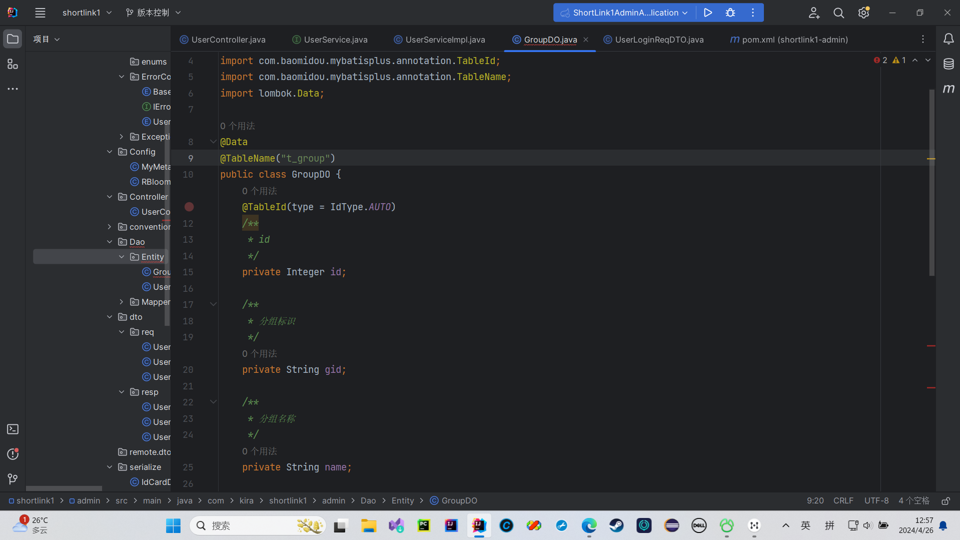Expand the Mapper folder
The image size is (960, 540).
(x=122, y=302)
